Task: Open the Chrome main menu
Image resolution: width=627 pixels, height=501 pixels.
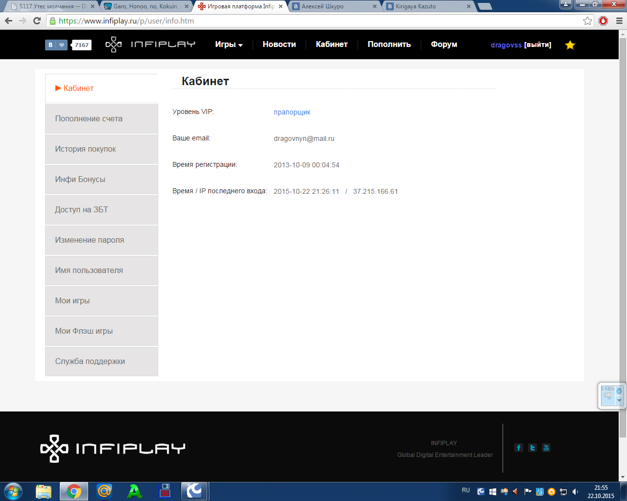Action: click(x=619, y=21)
